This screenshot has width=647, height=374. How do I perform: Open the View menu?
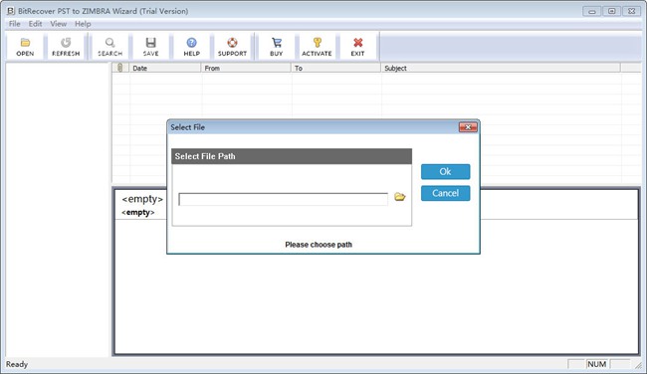coord(58,24)
